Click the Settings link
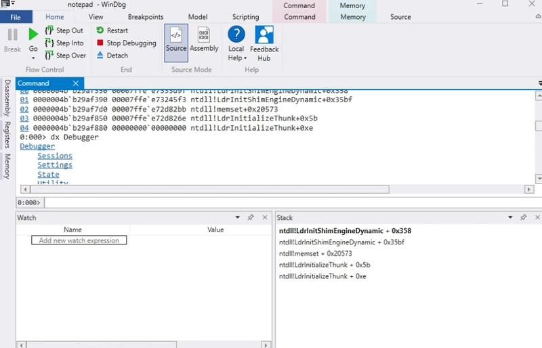Screen dimensions: 542x348 [55, 165]
